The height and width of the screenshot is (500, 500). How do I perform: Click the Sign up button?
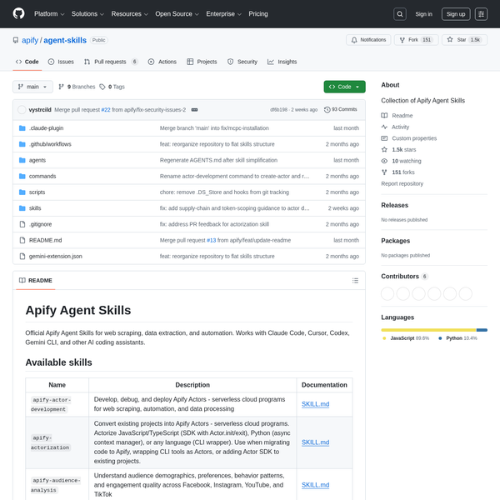tap(456, 14)
